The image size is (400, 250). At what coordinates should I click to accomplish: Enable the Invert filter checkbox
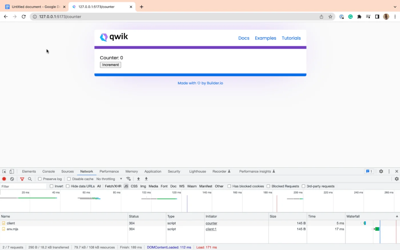(x=51, y=186)
